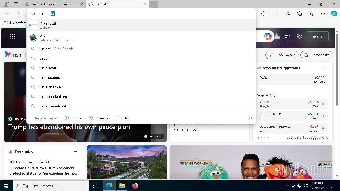The width and height of the screenshot is (340, 191).
Task: Select second watchlist carousel dot
Action: point(262,138)
